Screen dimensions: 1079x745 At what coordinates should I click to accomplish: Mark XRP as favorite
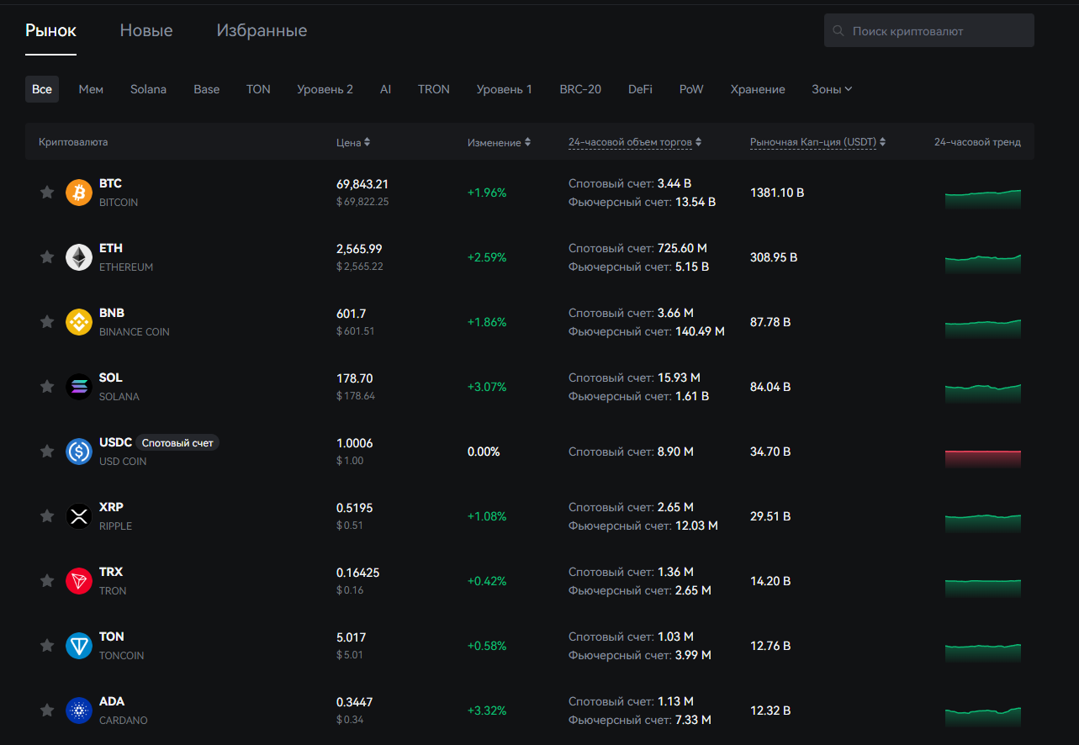pyautogui.click(x=47, y=516)
